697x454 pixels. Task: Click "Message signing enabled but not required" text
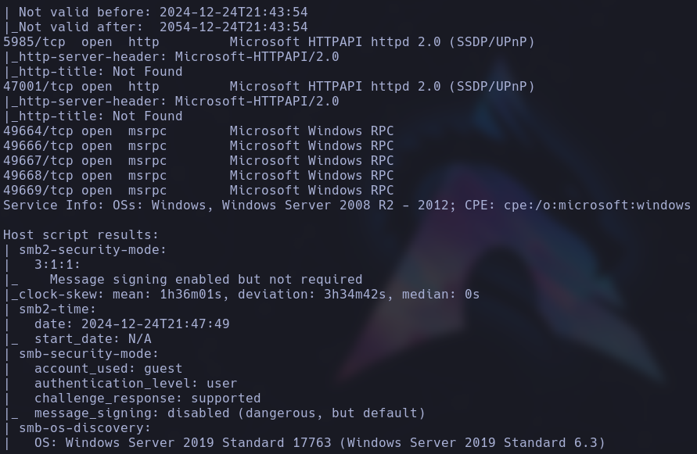pos(206,279)
